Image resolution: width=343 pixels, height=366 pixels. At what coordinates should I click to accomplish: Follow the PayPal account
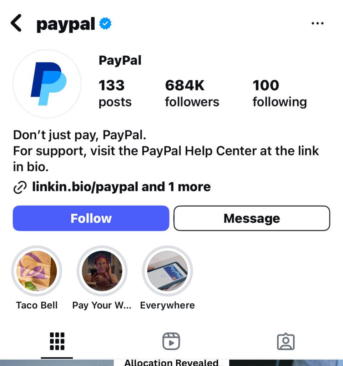pyautogui.click(x=91, y=218)
